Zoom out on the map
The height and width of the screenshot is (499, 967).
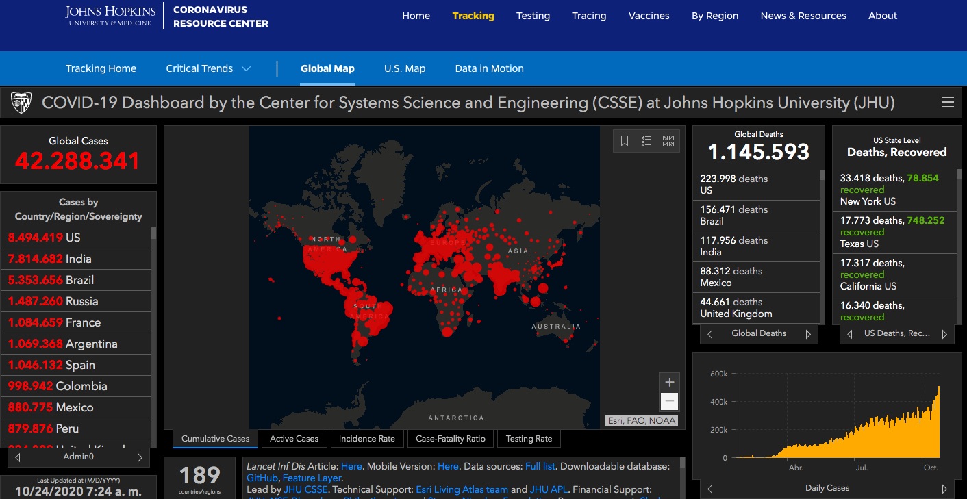[x=670, y=402]
